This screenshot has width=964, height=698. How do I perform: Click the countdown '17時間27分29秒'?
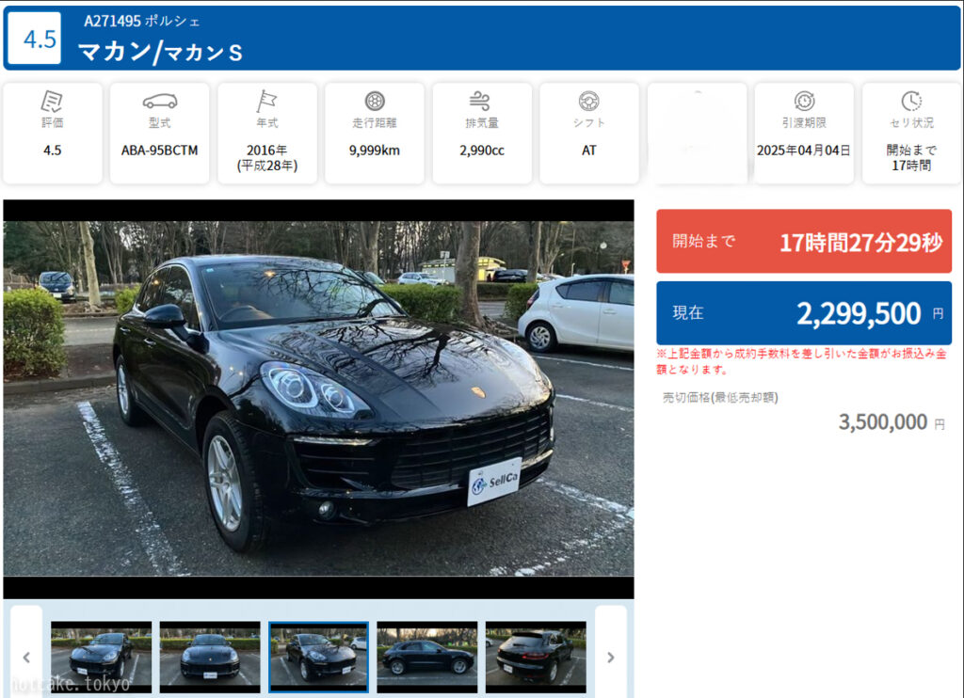coord(860,242)
